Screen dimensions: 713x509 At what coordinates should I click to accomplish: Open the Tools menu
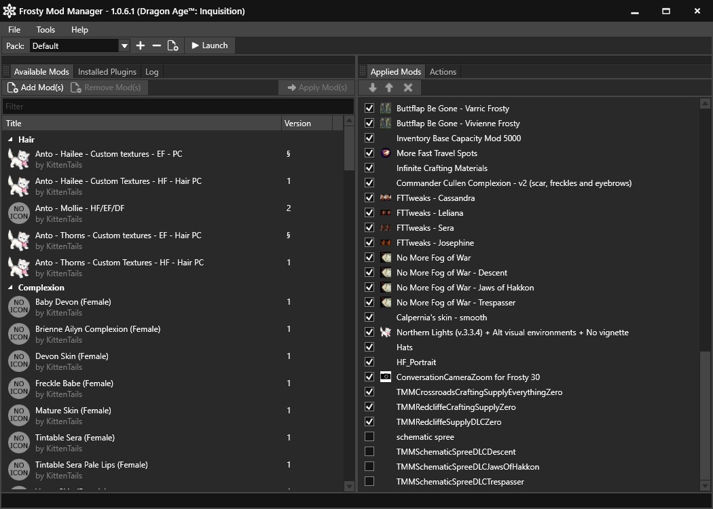click(45, 30)
